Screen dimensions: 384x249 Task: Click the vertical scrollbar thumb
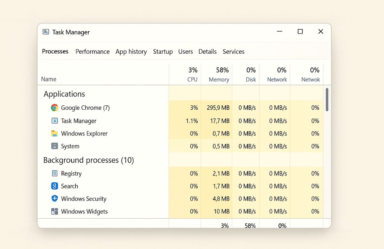tap(327, 100)
